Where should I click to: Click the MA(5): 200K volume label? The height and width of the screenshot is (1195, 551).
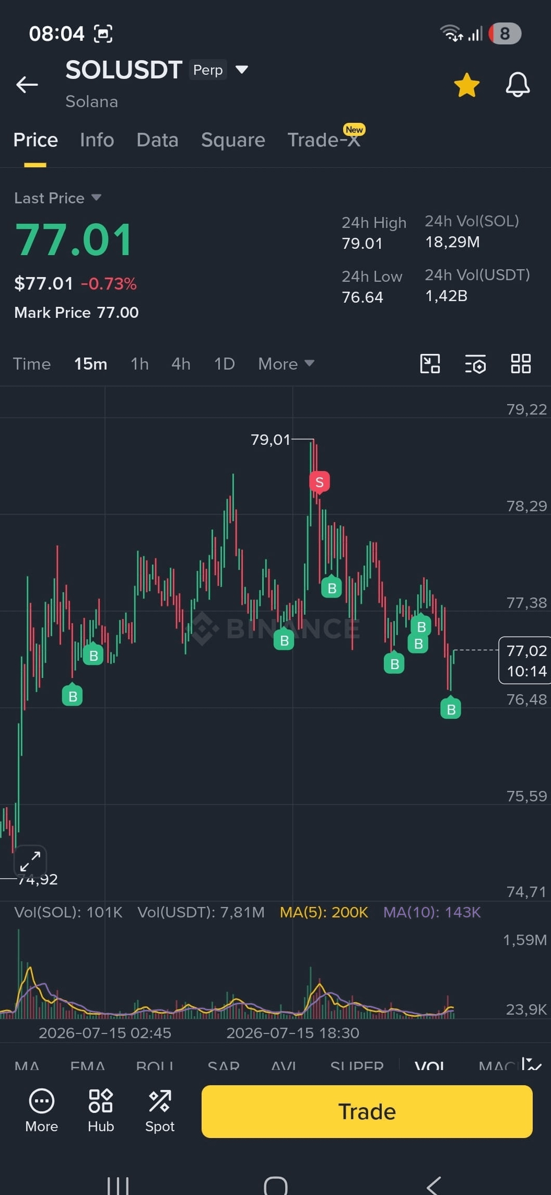324,912
